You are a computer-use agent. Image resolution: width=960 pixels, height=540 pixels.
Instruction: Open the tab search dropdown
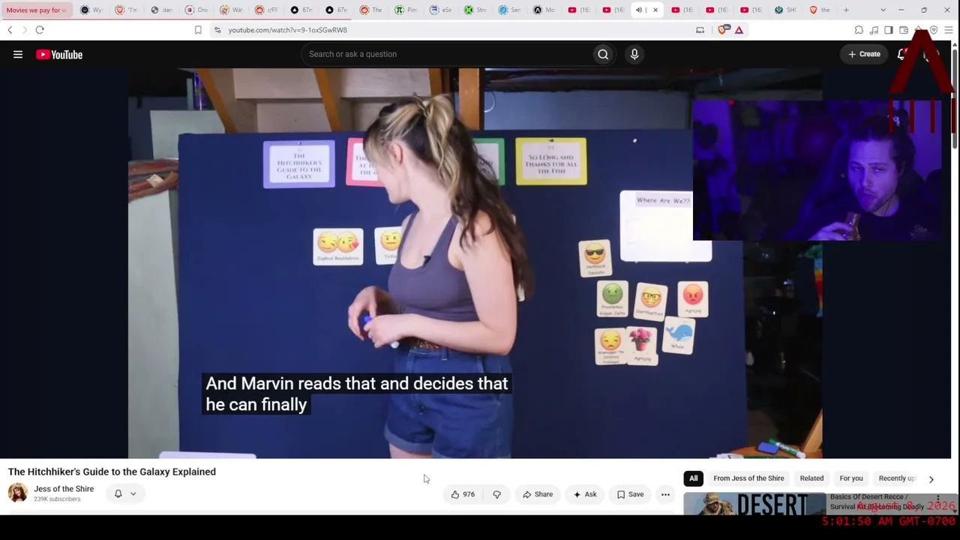tap(883, 10)
